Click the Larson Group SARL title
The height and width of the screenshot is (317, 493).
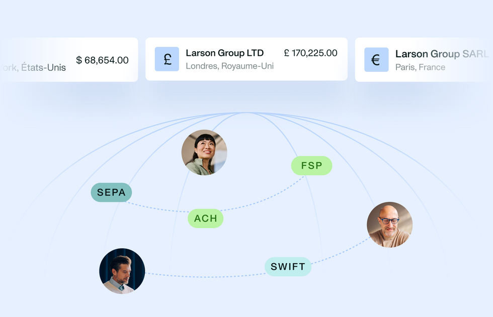(442, 54)
